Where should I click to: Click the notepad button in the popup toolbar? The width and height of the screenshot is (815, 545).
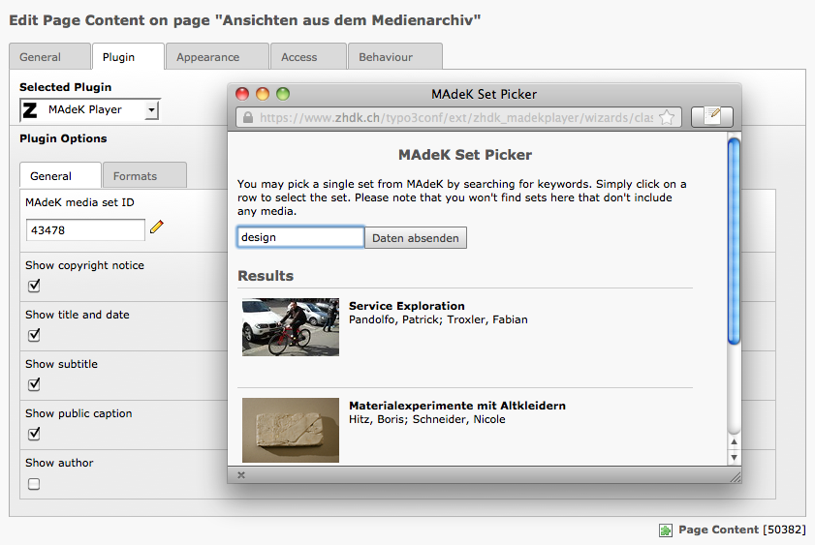click(x=711, y=117)
